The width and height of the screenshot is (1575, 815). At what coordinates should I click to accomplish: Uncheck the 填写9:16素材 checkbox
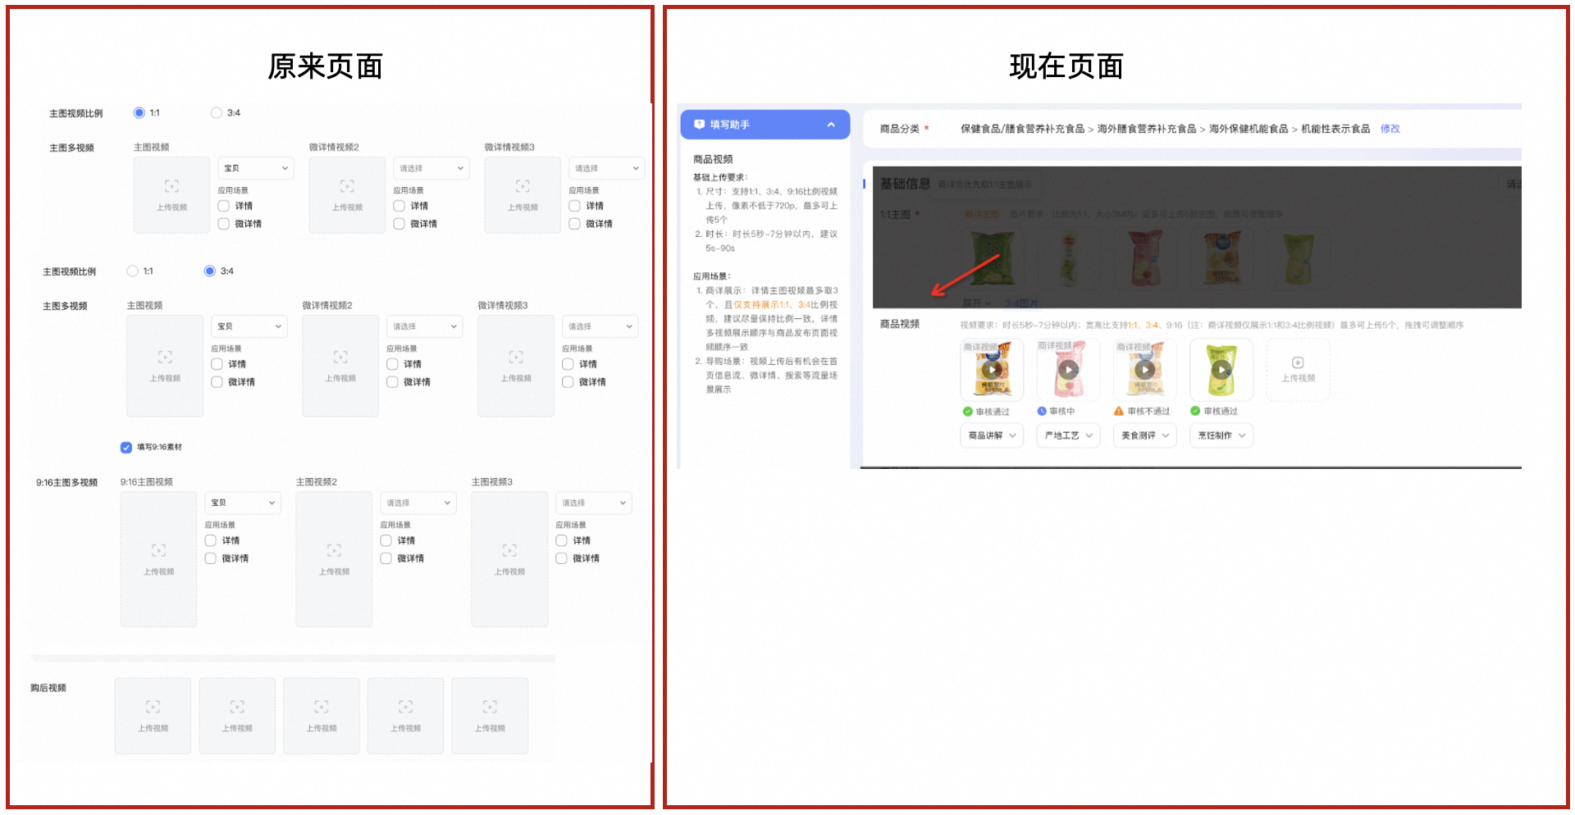(x=126, y=448)
